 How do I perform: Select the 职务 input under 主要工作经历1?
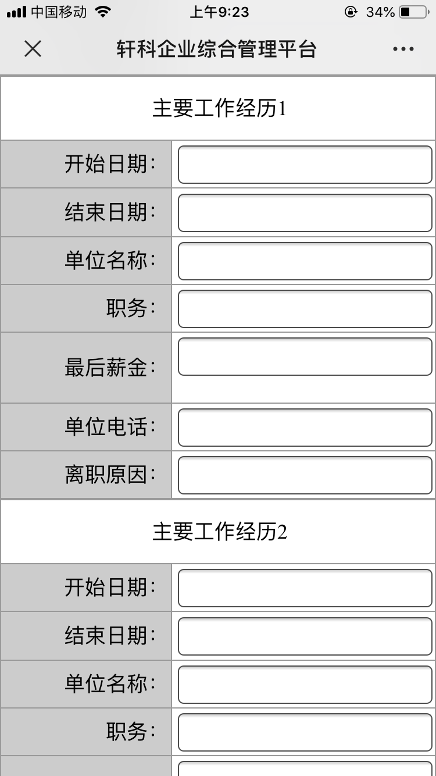(x=305, y=309)
